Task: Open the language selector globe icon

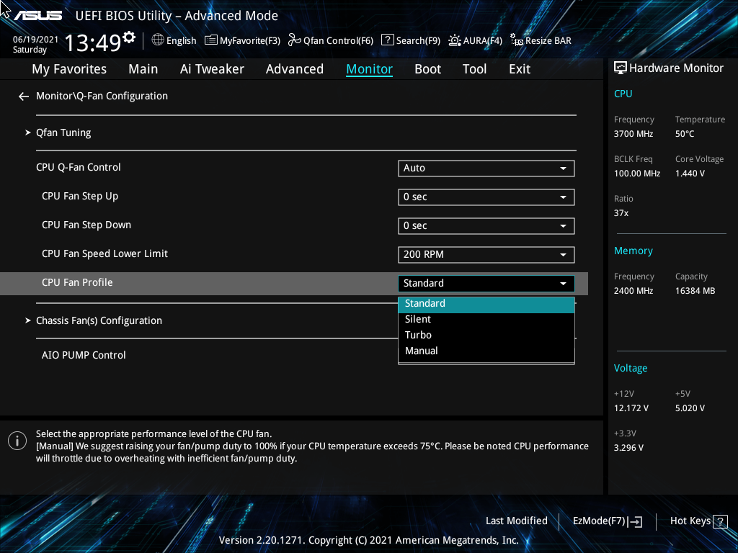Action: [159, 40]
